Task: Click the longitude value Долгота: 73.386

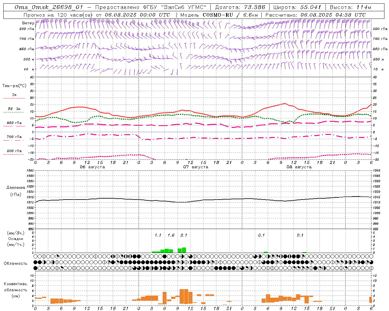Action: (240, 8)
